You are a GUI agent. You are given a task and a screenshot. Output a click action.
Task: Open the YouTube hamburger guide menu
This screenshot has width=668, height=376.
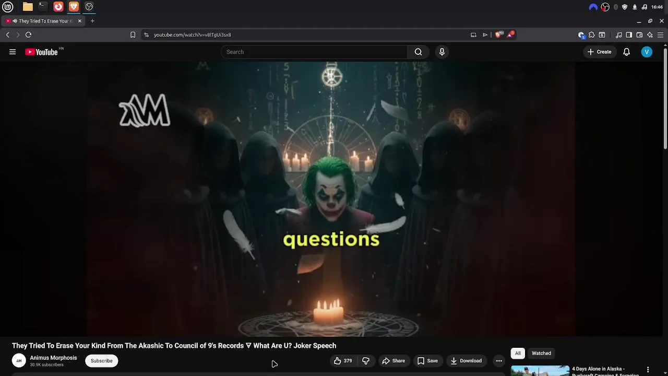pyautogui.click(x=13, y=52)
